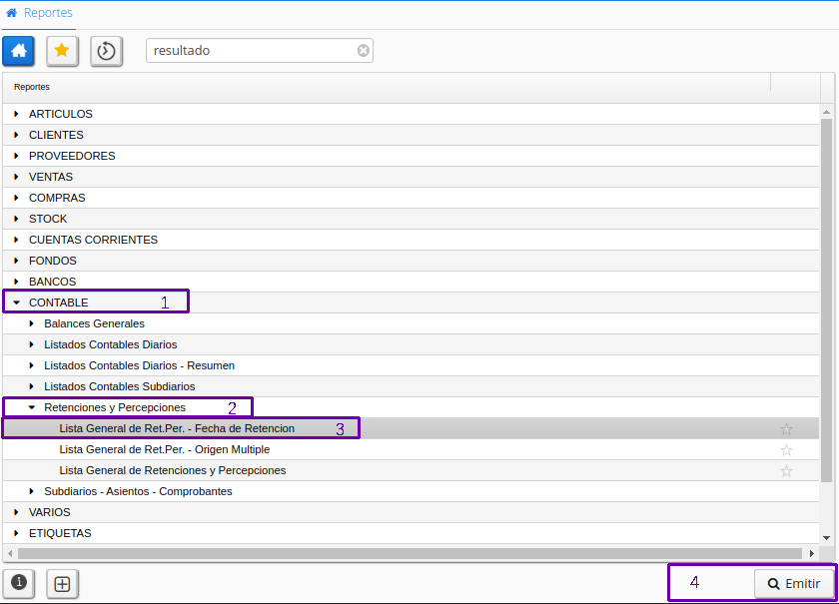Click the blue home toolbar button
The height and width of the screenshot is (604, 839).
[x=19, y=51]
